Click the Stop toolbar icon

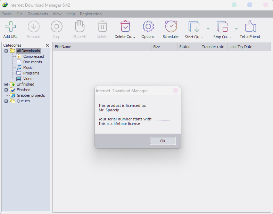(57, 26)
